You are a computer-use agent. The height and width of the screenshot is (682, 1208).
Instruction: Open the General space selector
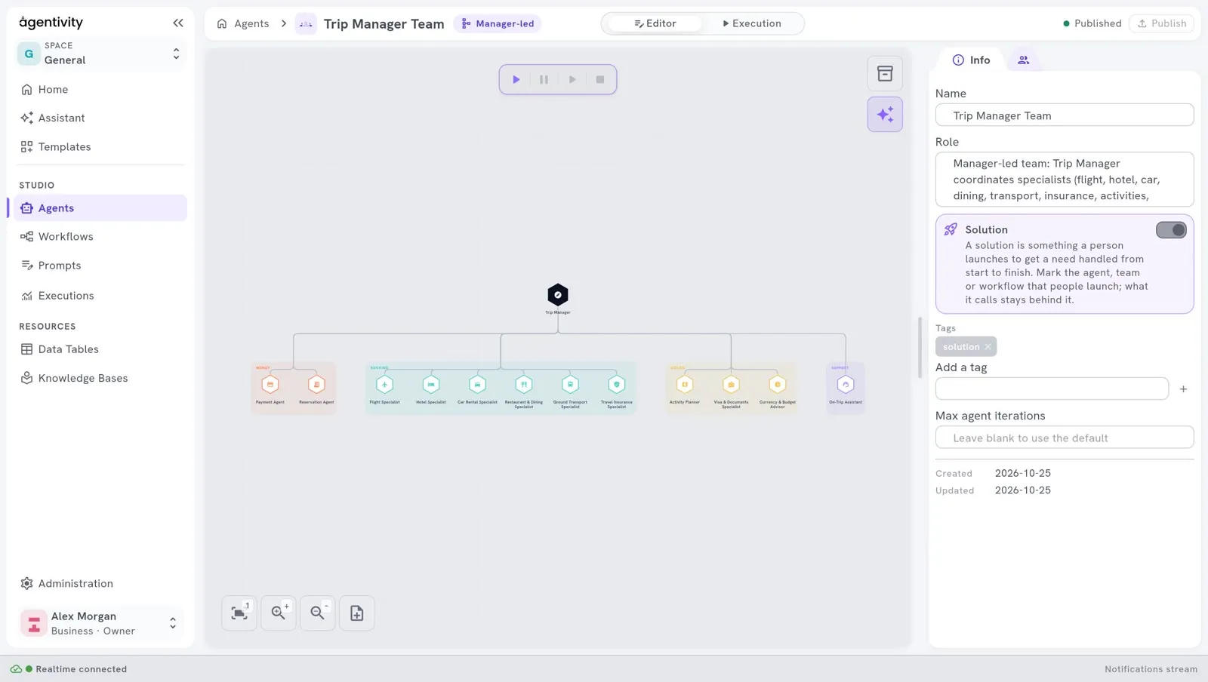click(100, 54)
